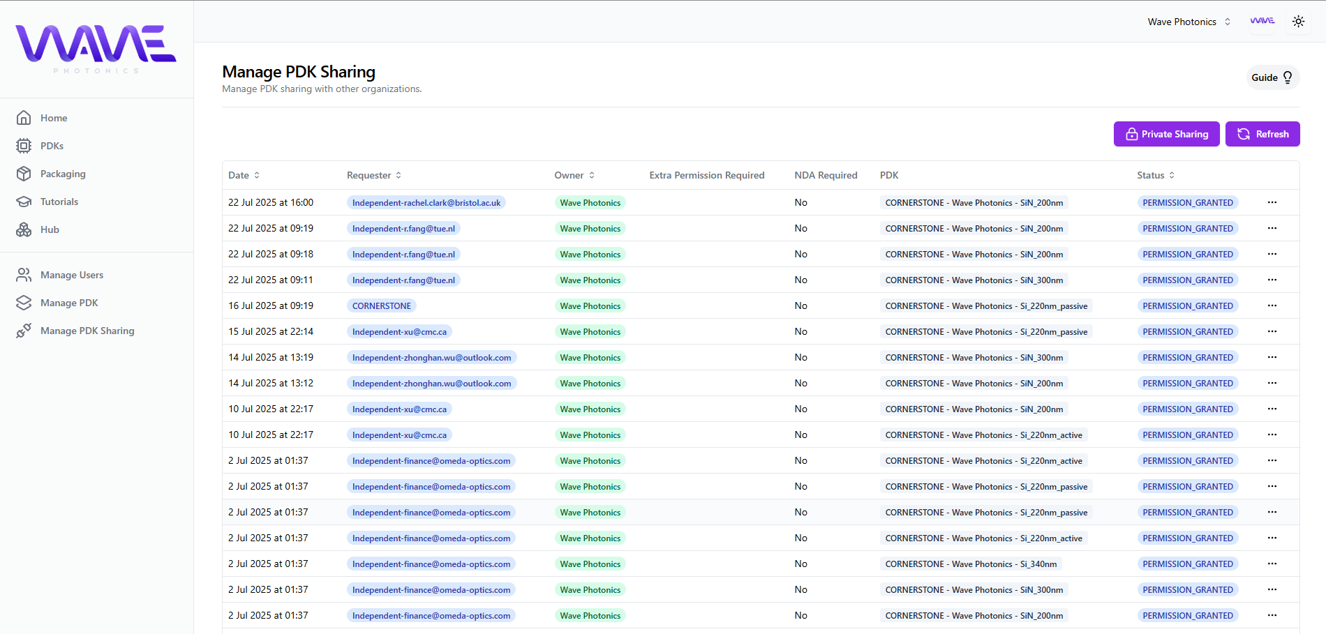Click the NDA 'No' value in 22 Jul 09:19 row
Image resolution: width=1326 pixels, height=634 pixels.
800,228
